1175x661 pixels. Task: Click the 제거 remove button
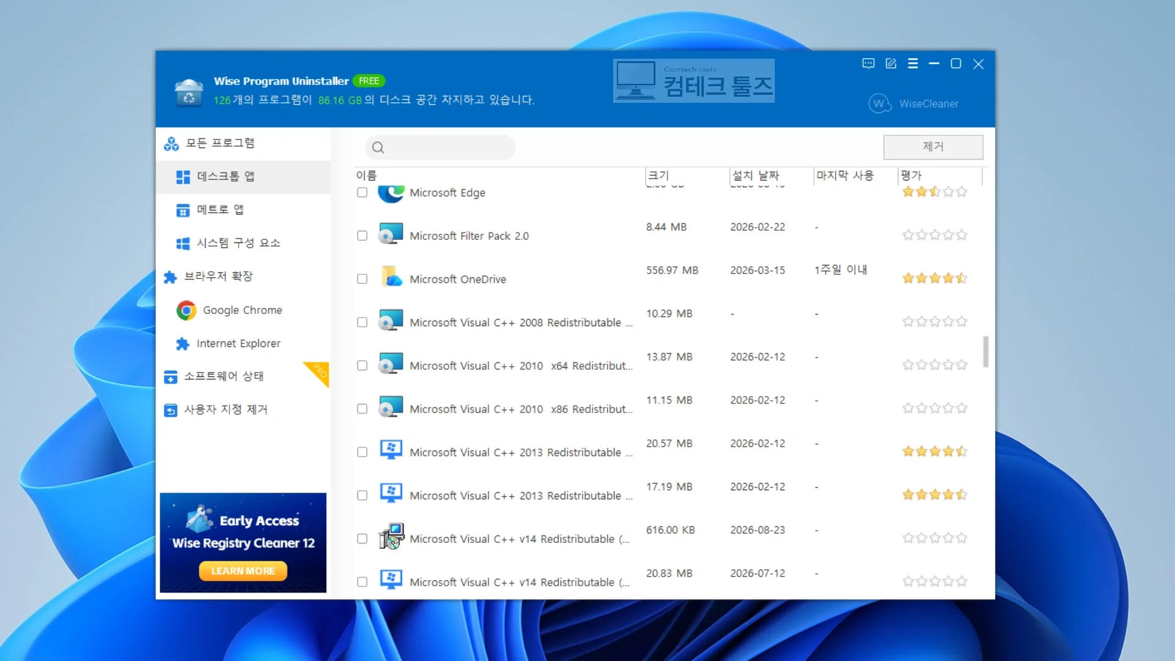pyautogui.click(x=933, y=147)
